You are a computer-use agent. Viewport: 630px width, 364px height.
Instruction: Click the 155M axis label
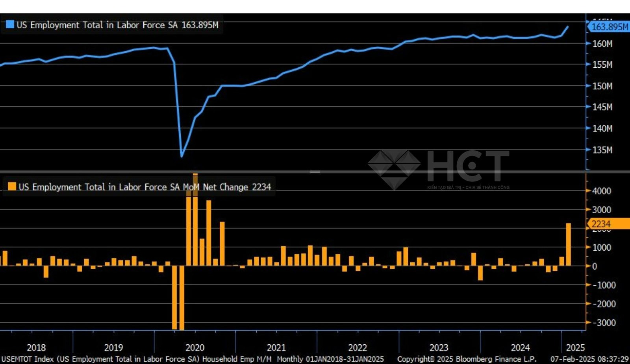coord(602,65)
